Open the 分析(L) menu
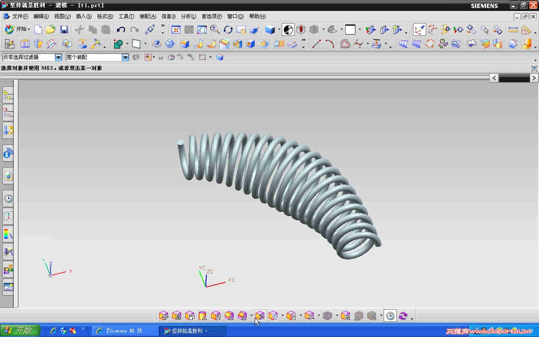 [188, 16]
